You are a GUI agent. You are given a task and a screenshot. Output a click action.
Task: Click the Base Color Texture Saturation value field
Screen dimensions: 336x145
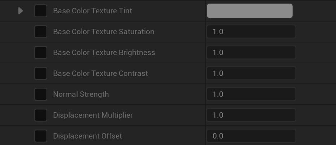251,32
